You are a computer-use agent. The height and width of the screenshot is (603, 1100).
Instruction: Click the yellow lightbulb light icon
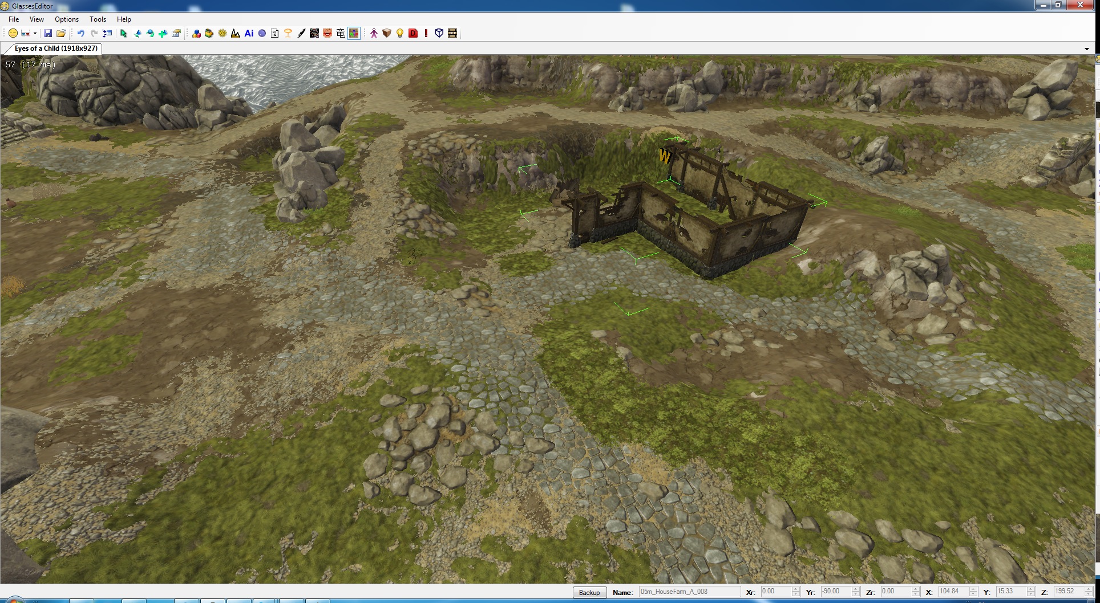point(400,34)
